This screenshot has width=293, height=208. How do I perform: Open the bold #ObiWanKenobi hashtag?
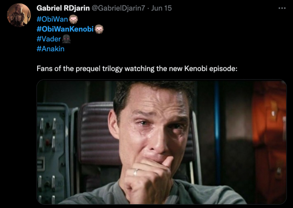(65, 29)
